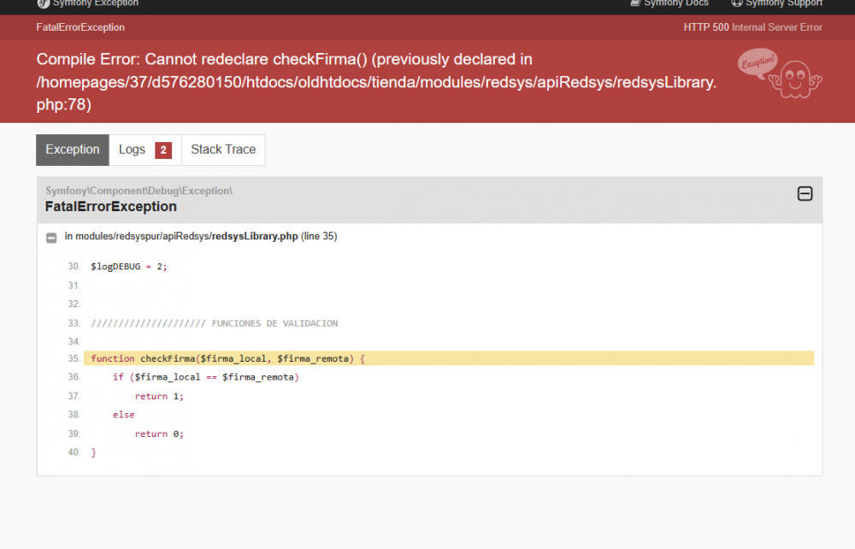Viewport: 855px width, 549px height.
Task: Click line 39 return 0;
Action: [159, 434]
